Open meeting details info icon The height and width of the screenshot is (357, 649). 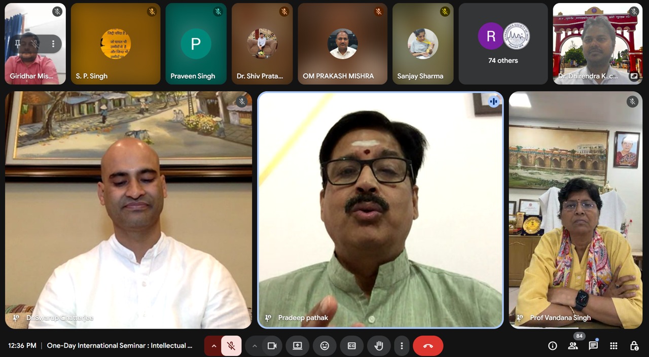pos(553,346)
